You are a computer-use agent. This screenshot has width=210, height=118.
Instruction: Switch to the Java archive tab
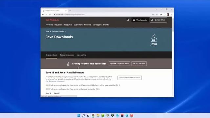82,55
